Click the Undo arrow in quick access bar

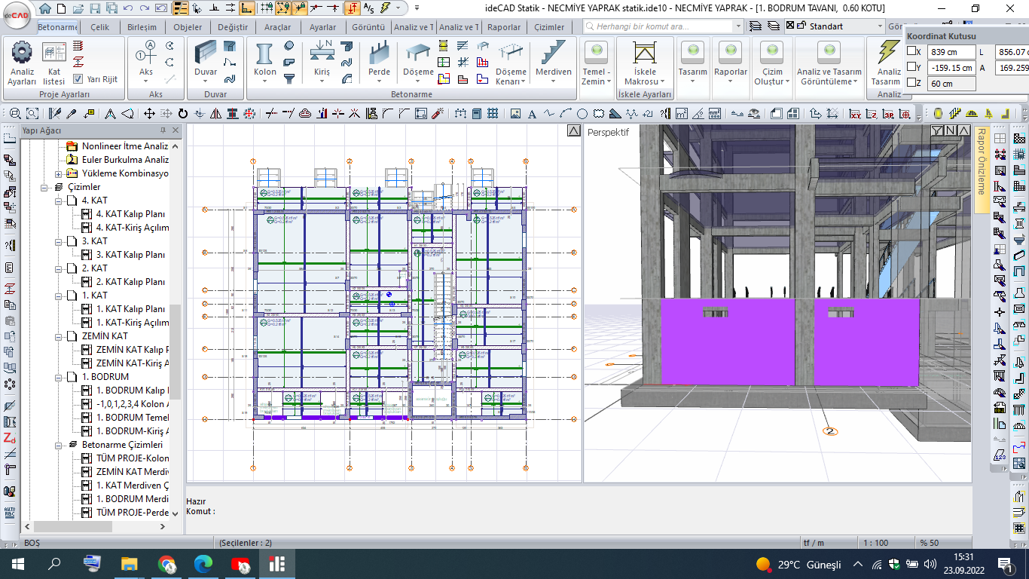(x=127, y=8)
